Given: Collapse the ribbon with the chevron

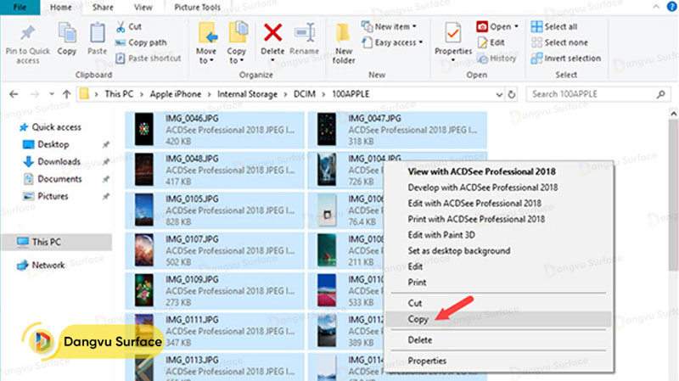Looking at the screenshot, I should pos(656,7).
